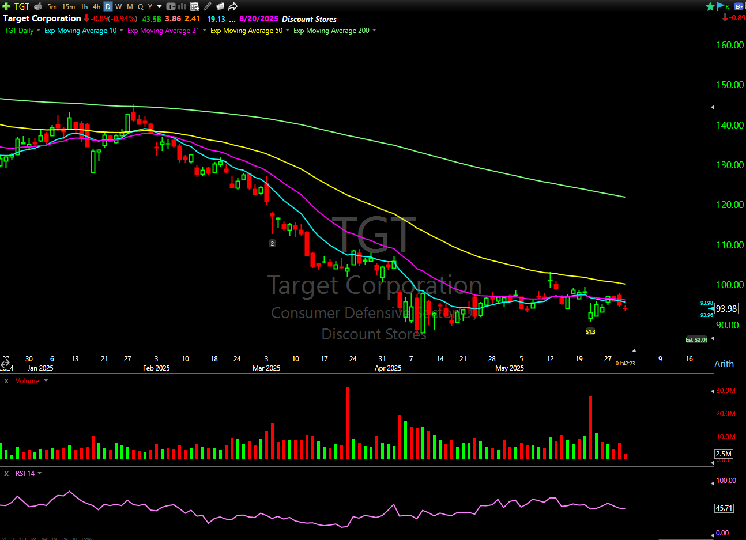Click the share arrow icon
746x540 pixels.
[233, 6]
